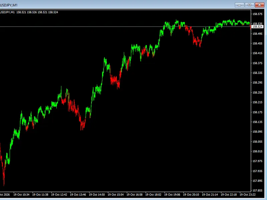Click time label 19 Oct 21:14
The width and height of the screenshot is (267, 200).
coord(210,195)
